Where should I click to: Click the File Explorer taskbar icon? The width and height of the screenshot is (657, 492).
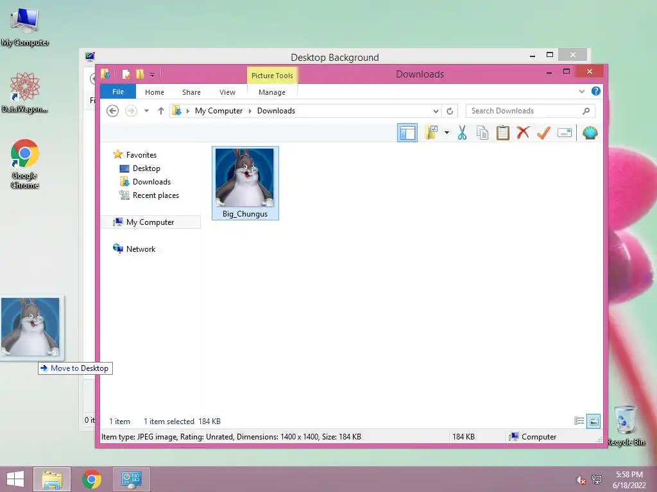click(52, 479)
